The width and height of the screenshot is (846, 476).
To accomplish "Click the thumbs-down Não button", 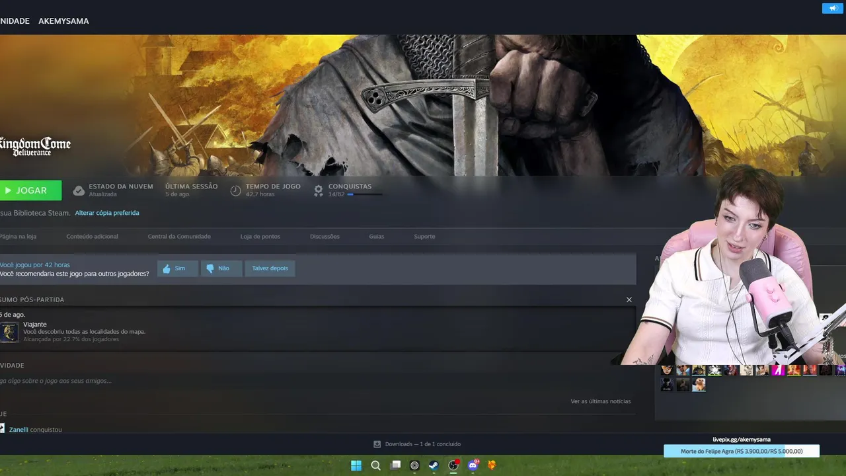I will click(221, 268).
